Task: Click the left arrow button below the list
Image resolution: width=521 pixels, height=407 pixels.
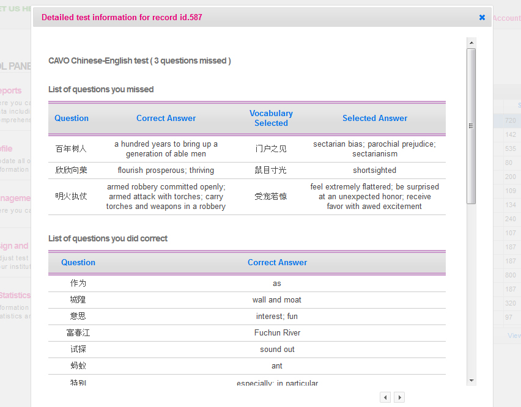Action: [x=385, y=397]
